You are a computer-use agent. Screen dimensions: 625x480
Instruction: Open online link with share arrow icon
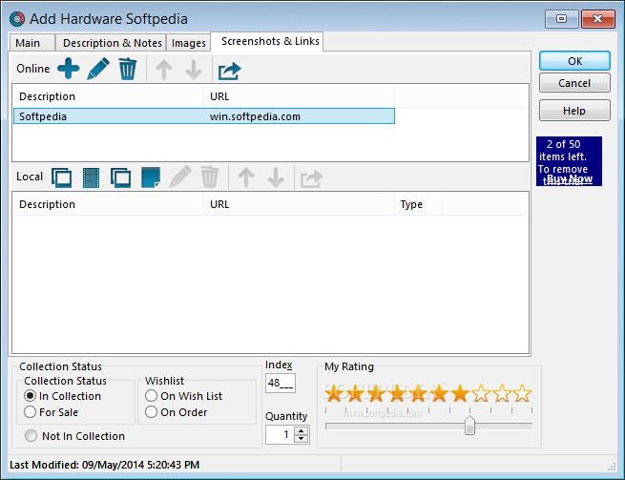230,71
